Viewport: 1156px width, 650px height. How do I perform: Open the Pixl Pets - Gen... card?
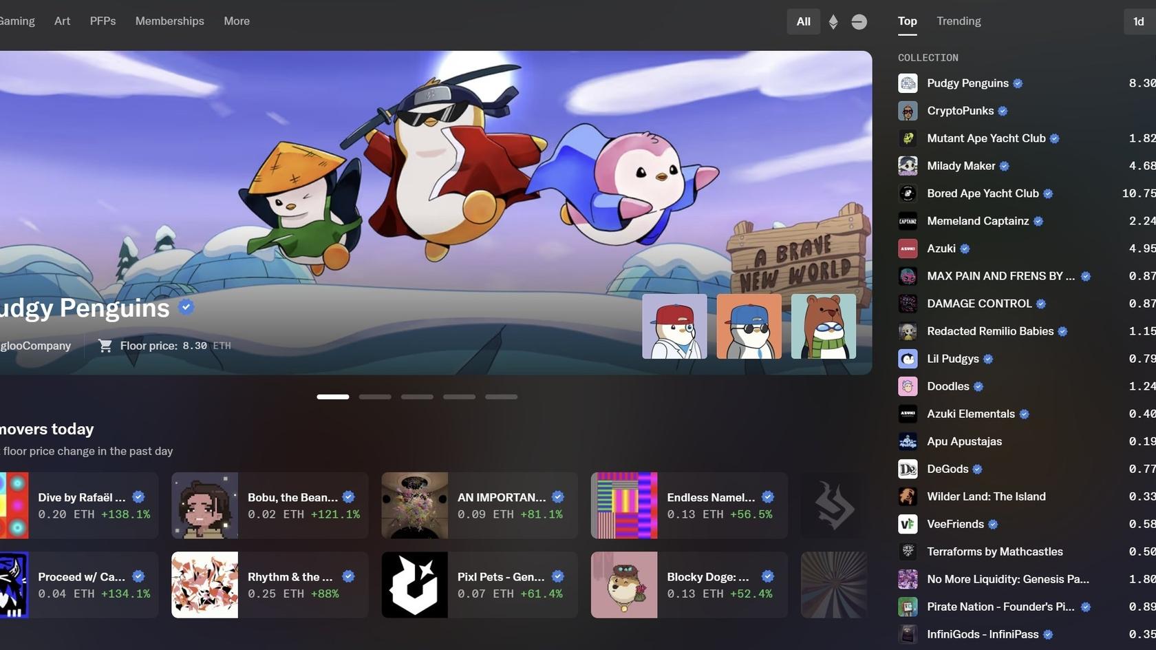pos(480,585)
